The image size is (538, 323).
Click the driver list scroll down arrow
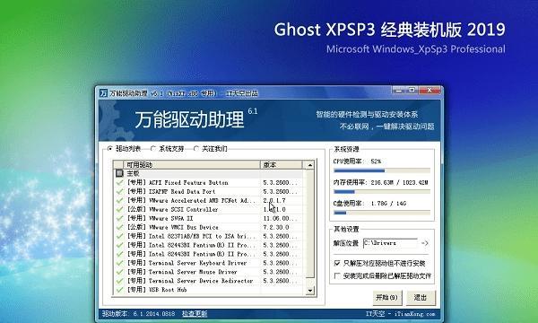pos(310,291)
